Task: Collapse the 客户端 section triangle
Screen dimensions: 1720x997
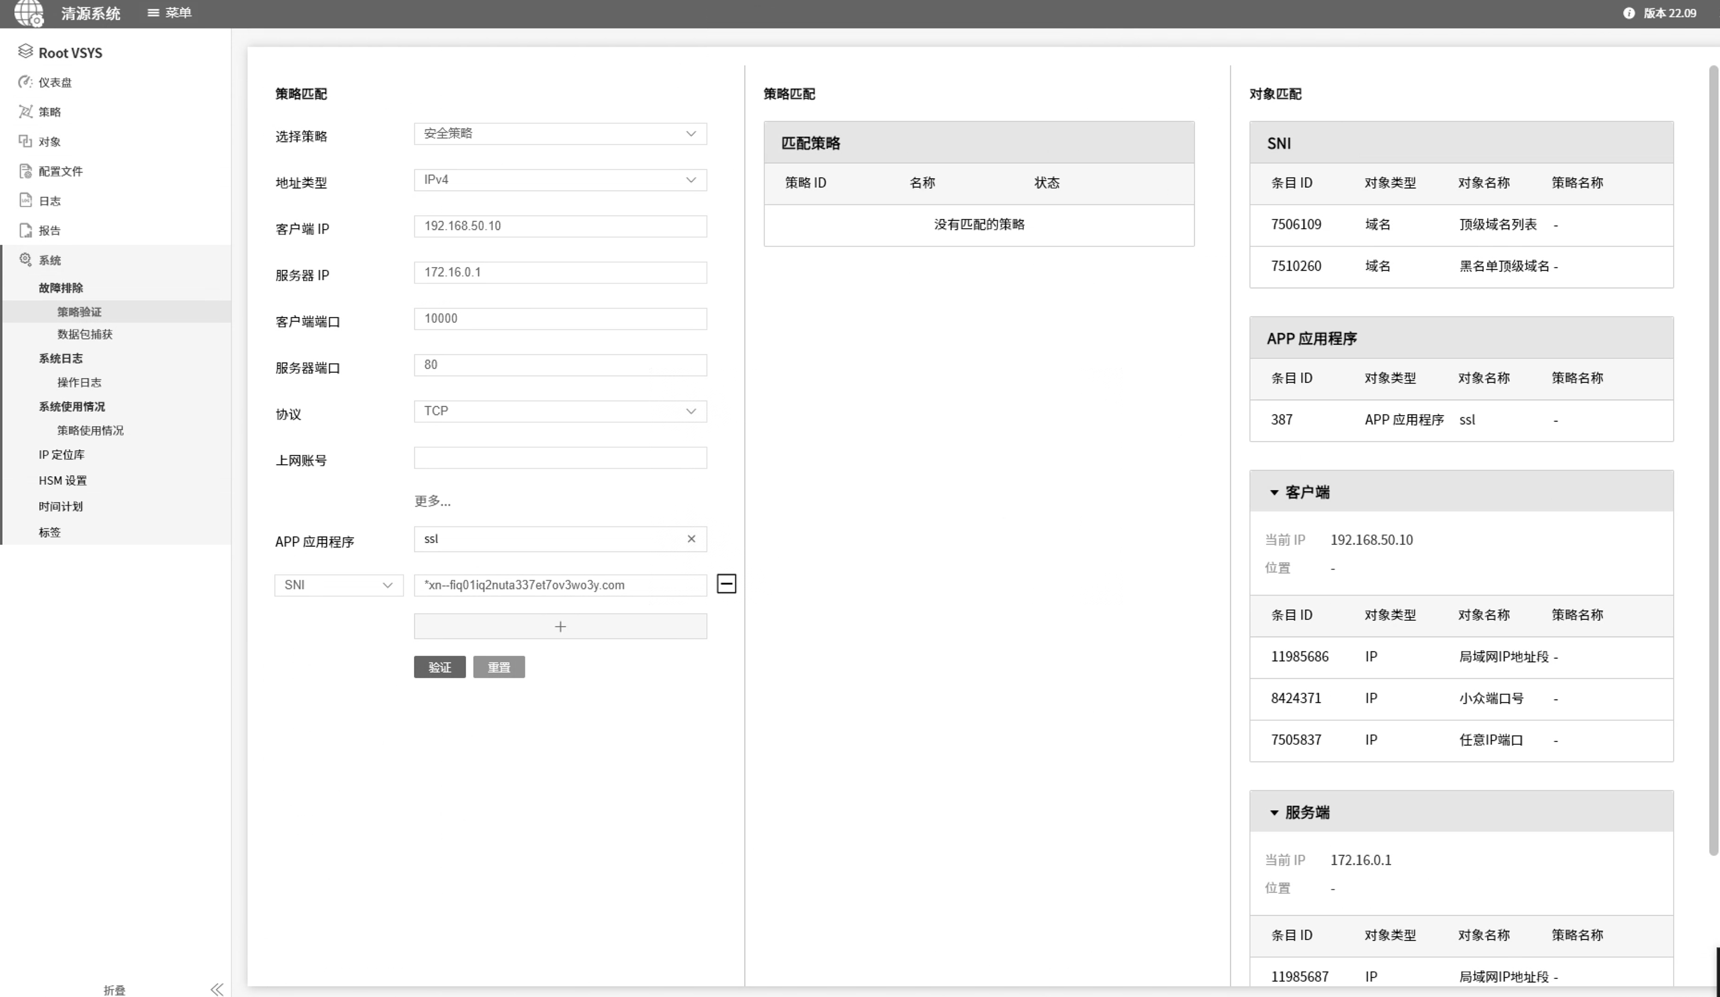Action: tap(1273, 492)
